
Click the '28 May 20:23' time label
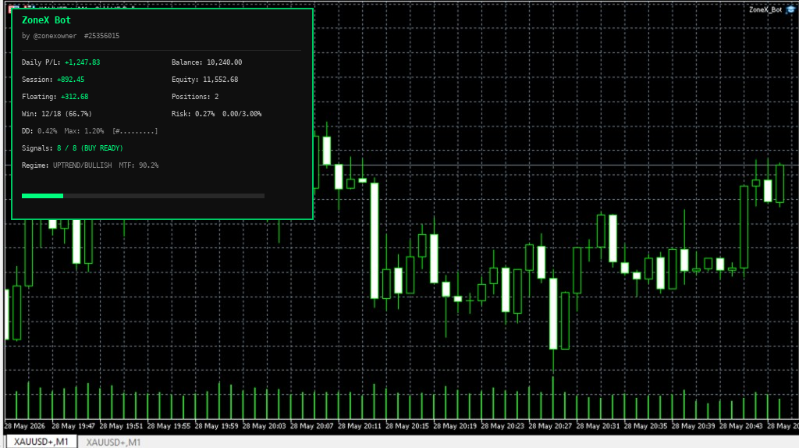coord(502,426)
